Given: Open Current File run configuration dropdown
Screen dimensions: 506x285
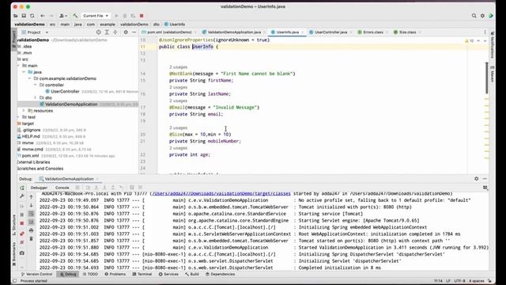Looking at the screenshot, I should pos(95,16).
